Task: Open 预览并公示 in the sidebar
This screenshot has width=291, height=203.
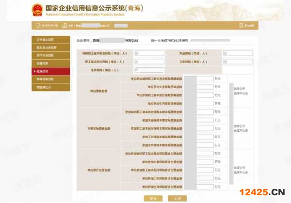Action: [50, 87]
